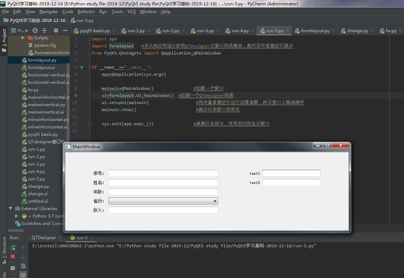Screen dimensions: 404x278
Task: Close the run-1.py editor tab
Action: pos(149,31)
